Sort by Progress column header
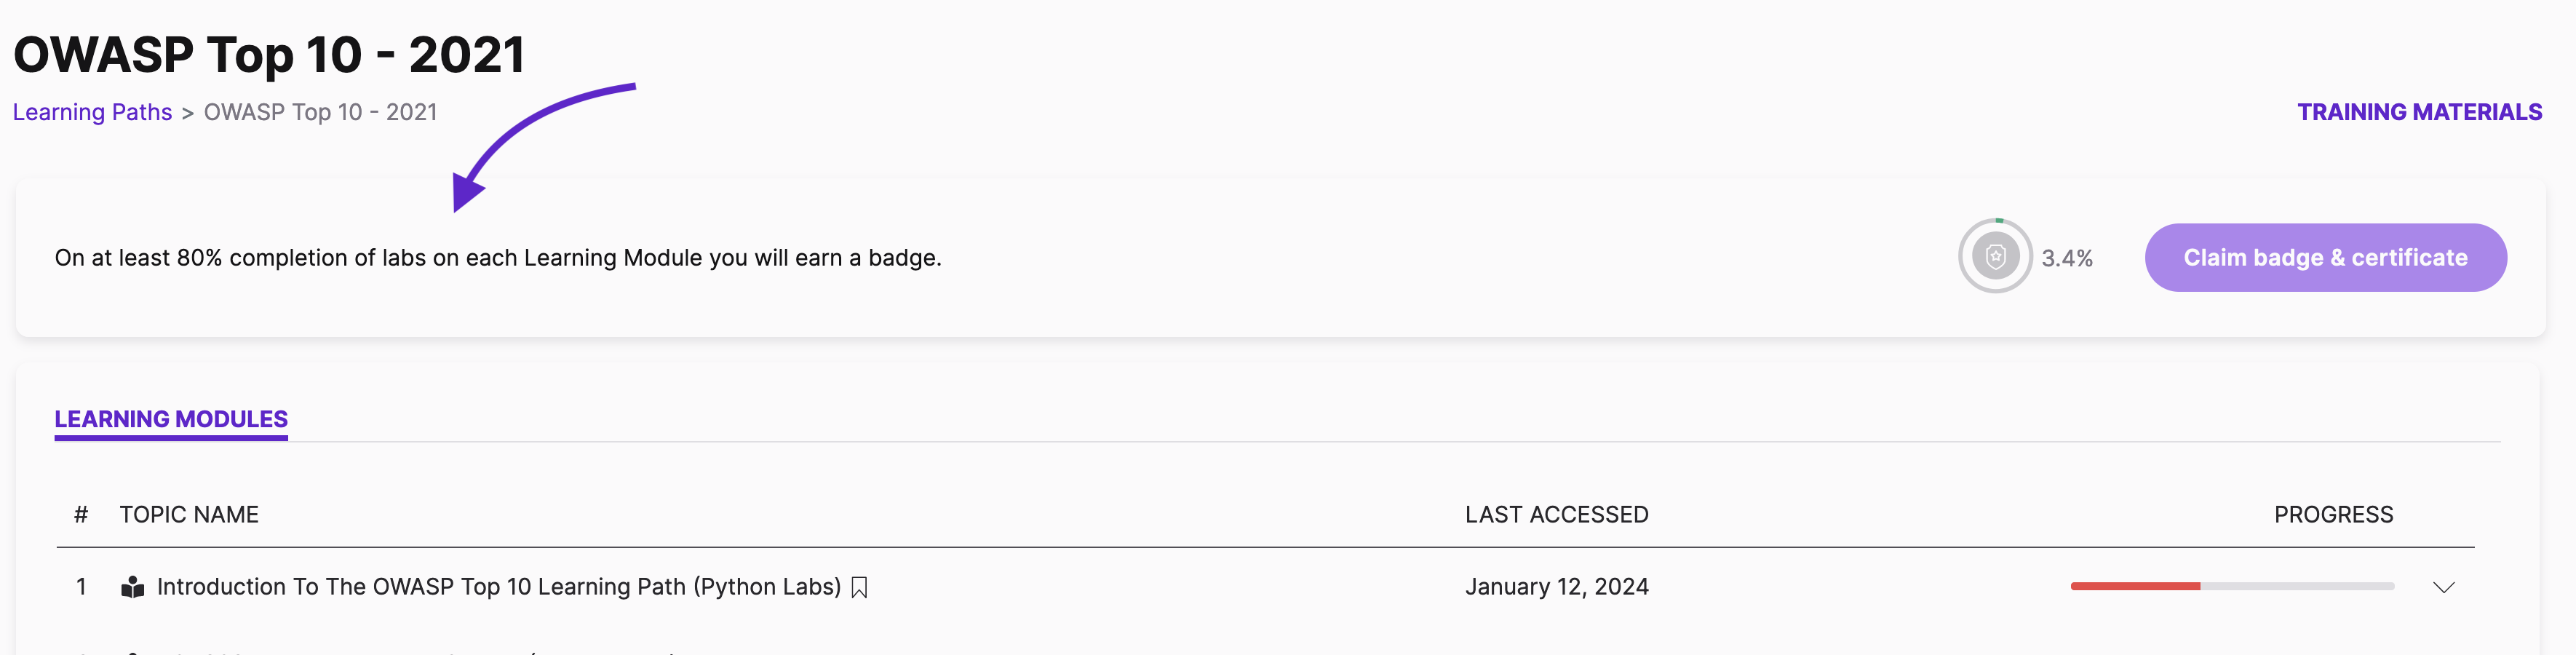This screenshot has height=655, width=2576. pos(2333,514)
